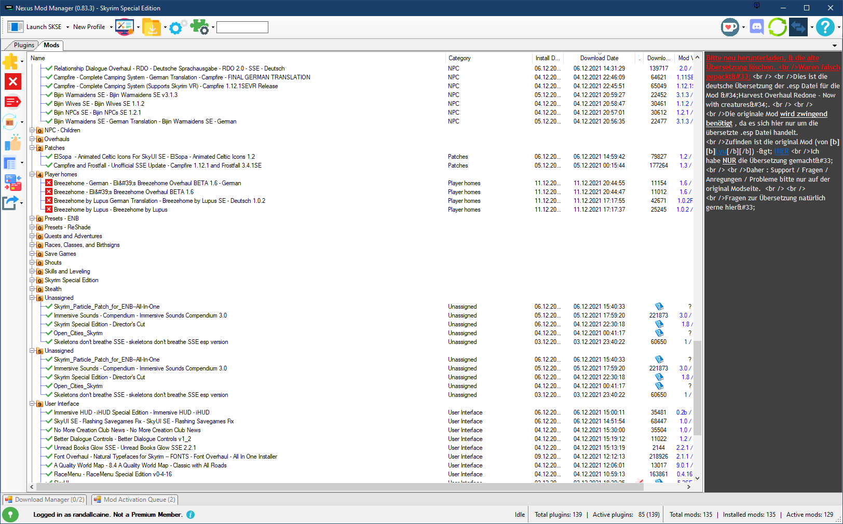The height and width of the screenshot is (524, 843).
Task: Click the green circular refresh icon
Action: [777, 26]
